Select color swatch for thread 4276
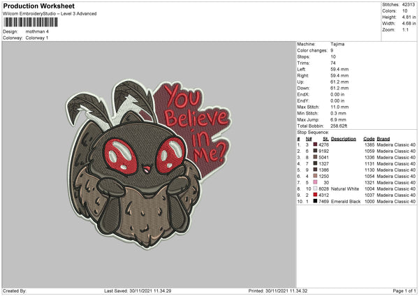This screenshot has width=419, height=296. 316,145
